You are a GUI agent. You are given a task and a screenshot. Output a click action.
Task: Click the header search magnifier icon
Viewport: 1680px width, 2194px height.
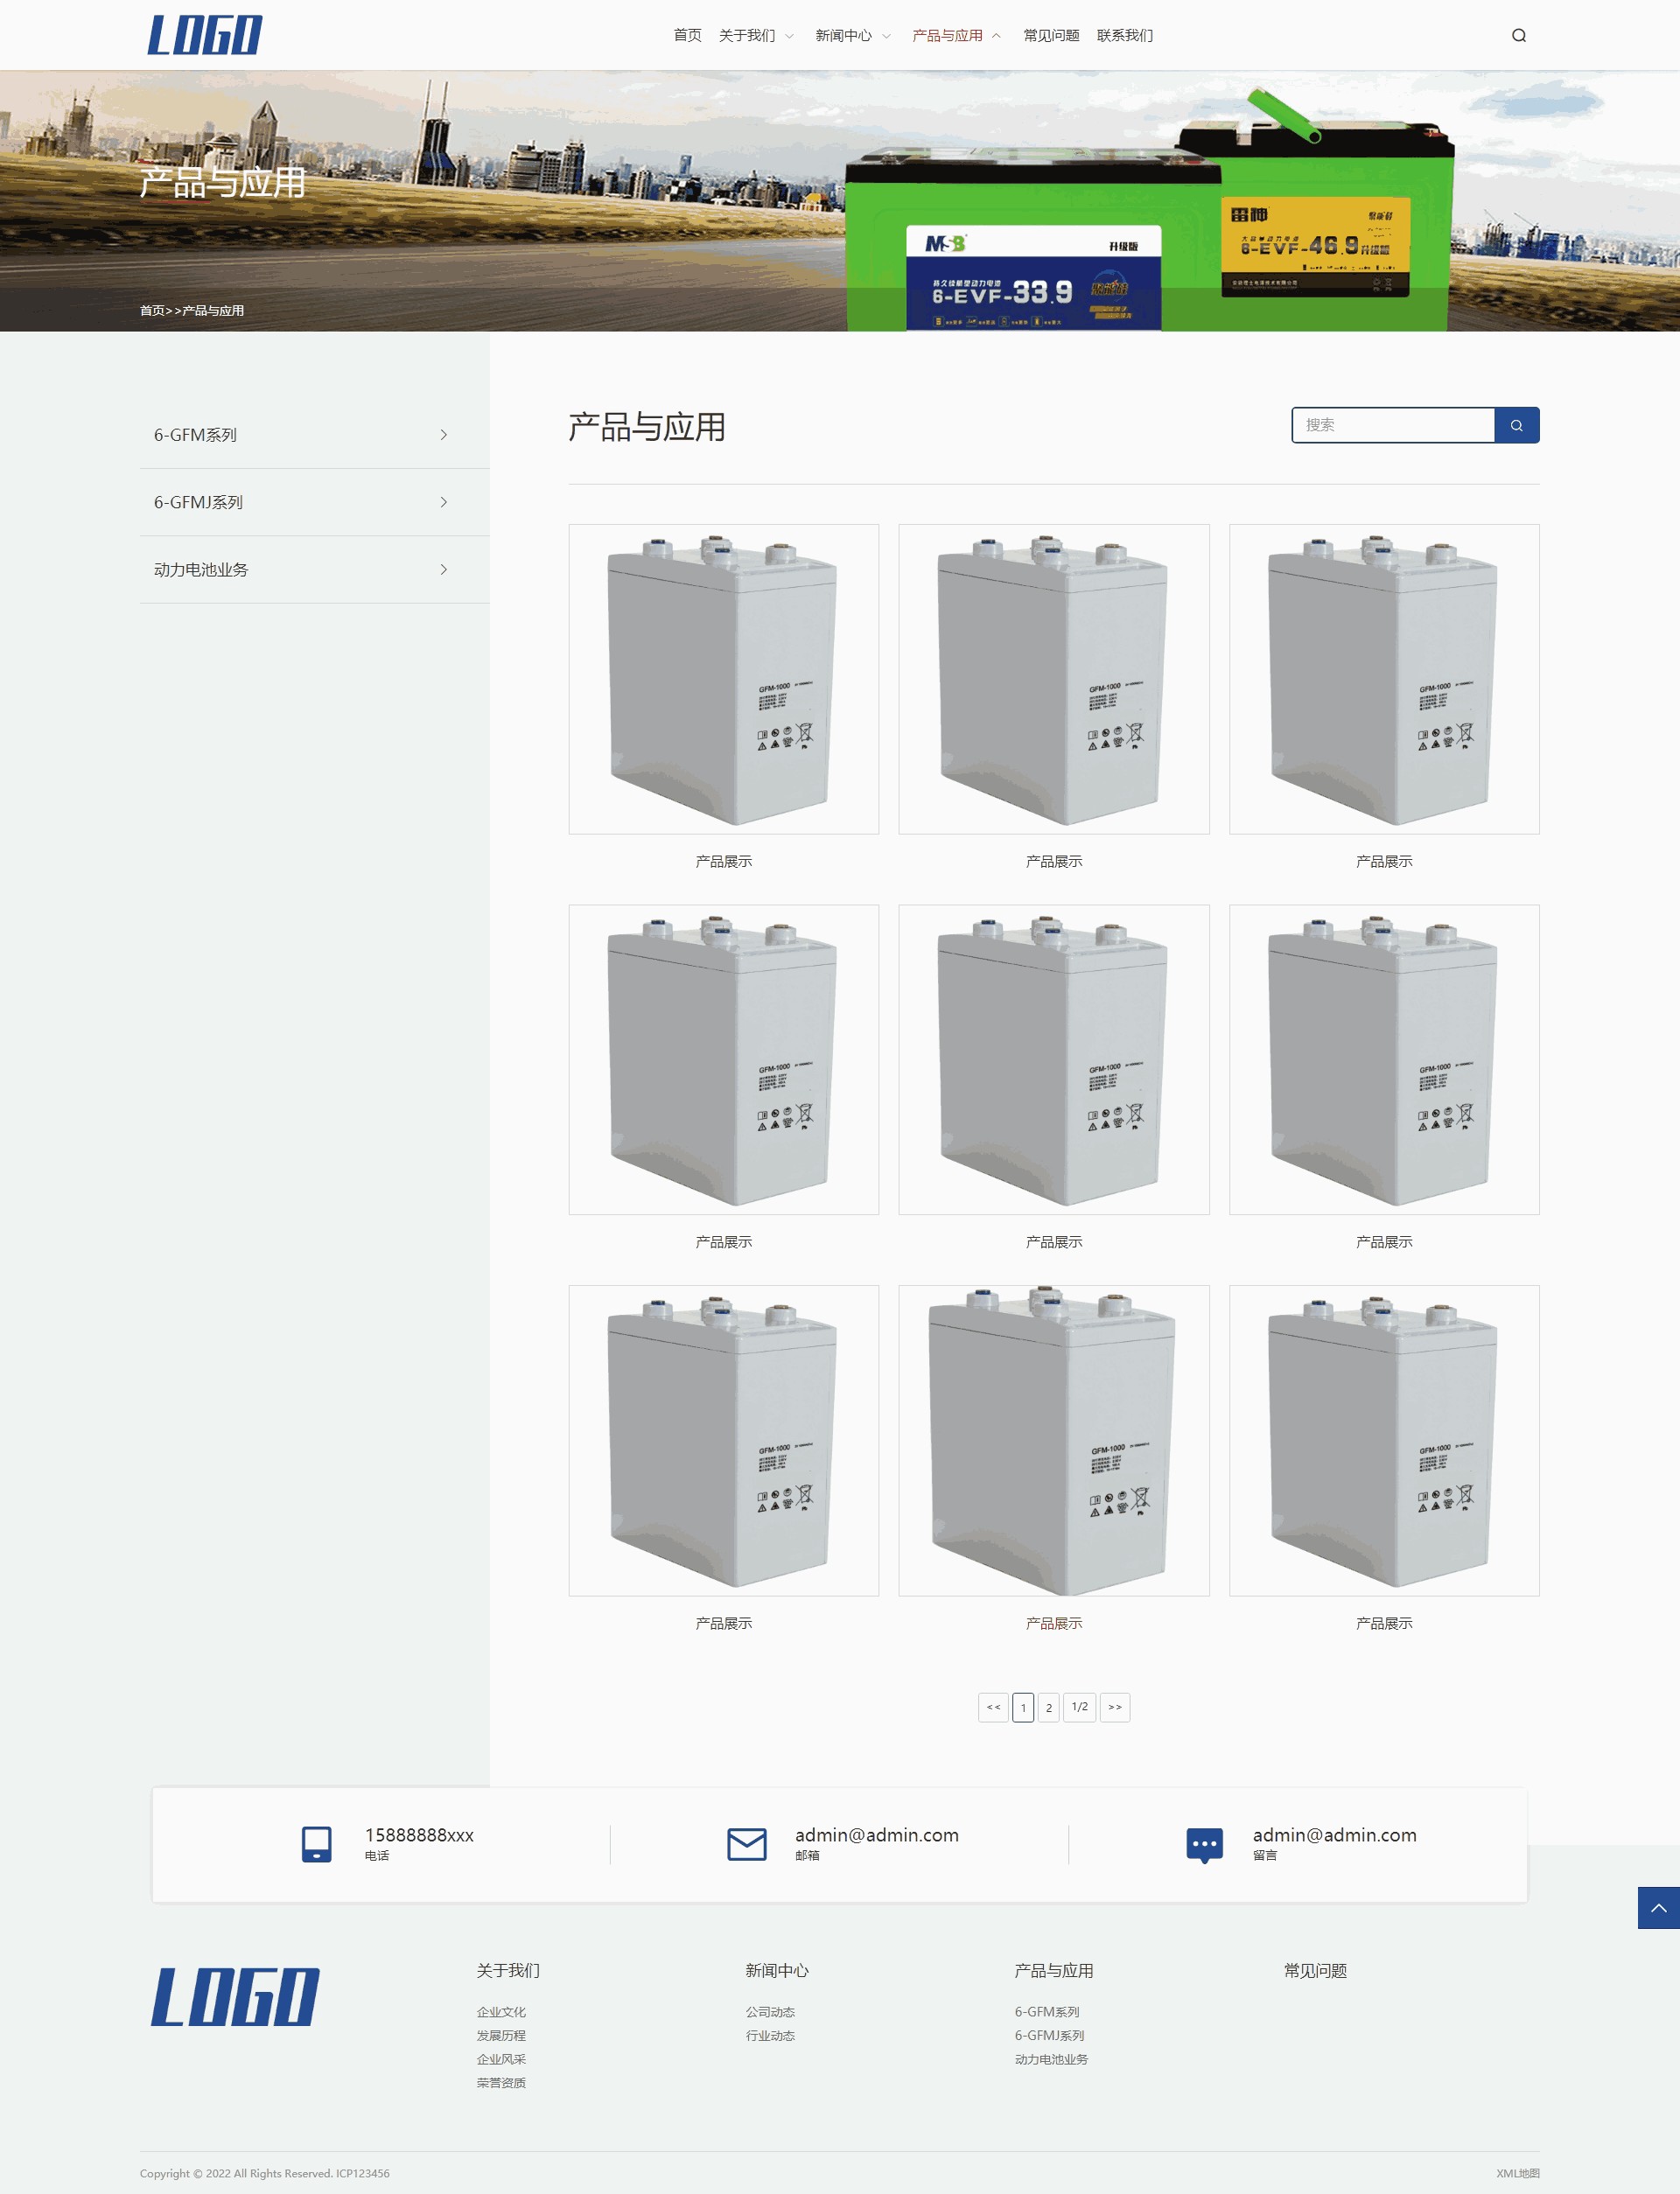tap(1518, 36)
